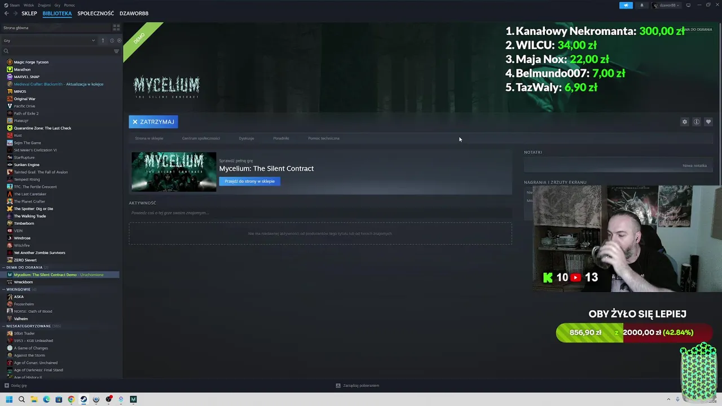Open the dzawor88 account dropdown
Screen dimensions: 722x406
click(666, 5)
